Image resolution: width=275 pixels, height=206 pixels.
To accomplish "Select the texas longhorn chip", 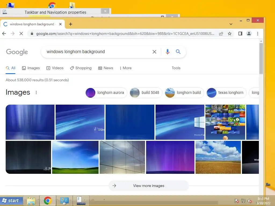I will point(226,93).
